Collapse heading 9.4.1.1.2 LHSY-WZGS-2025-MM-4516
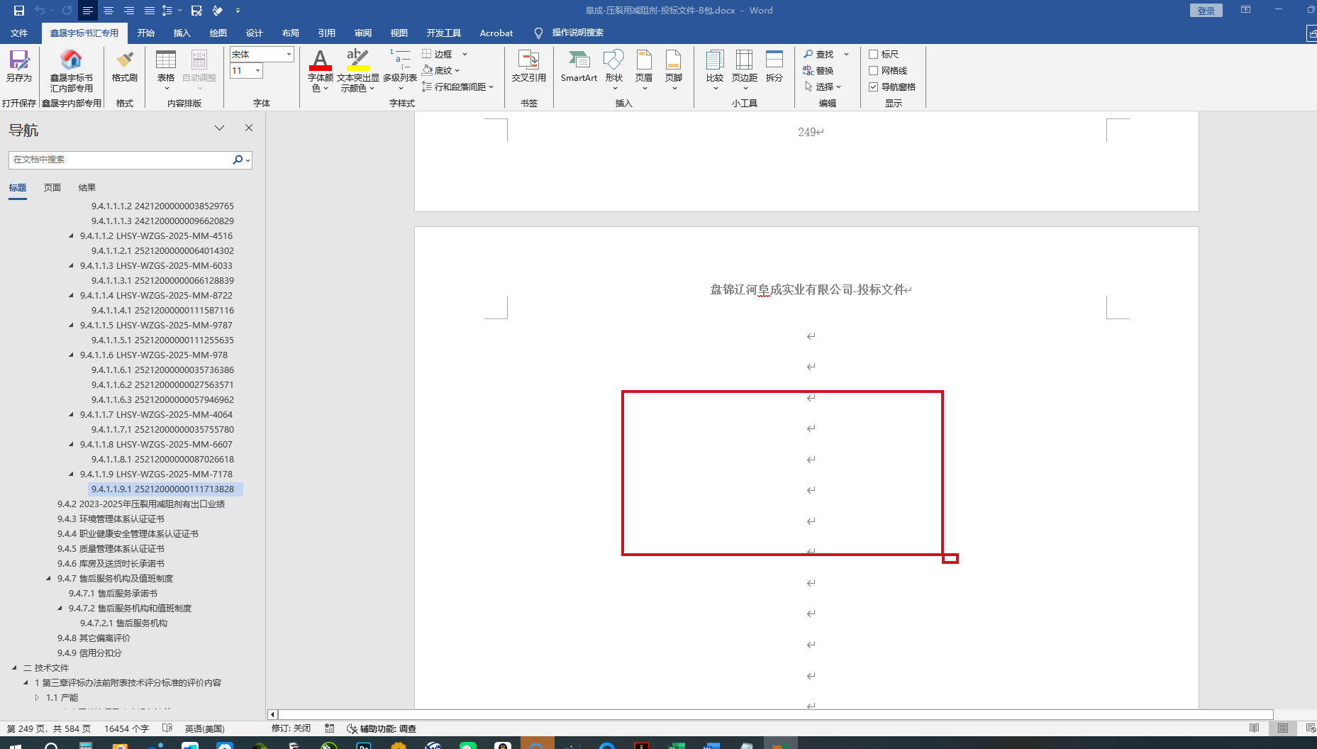The height and width of the screenshot is (749, 1317). pyautogui.click(x=71, y=235)
